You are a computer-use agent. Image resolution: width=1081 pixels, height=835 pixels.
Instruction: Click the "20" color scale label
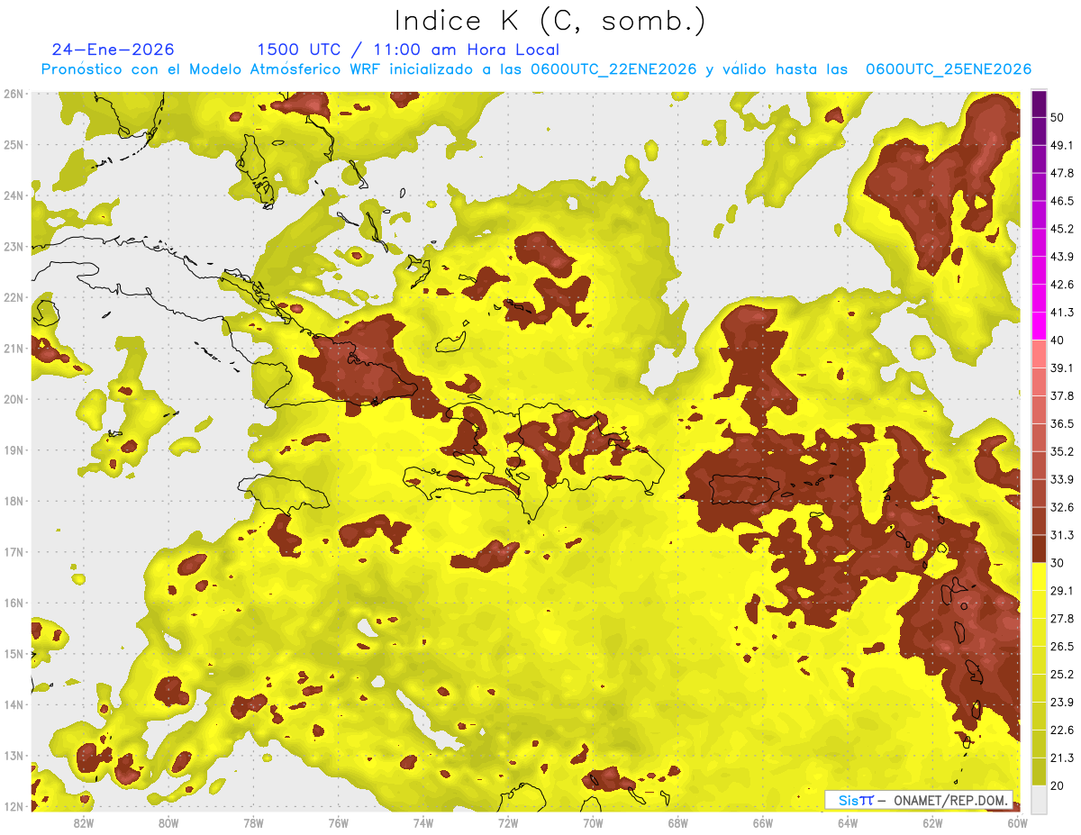(1058, 786)
